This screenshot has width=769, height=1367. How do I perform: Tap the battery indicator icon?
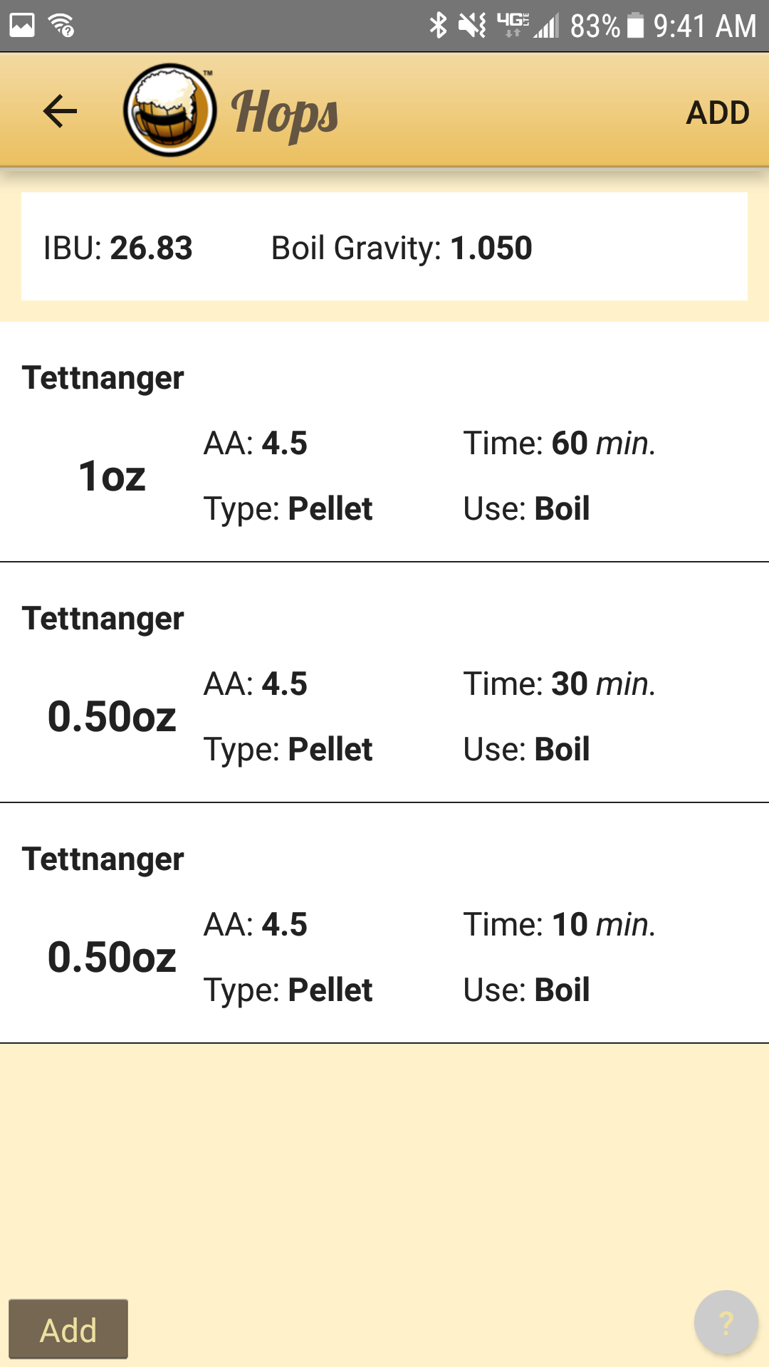[x=635, y=26]
